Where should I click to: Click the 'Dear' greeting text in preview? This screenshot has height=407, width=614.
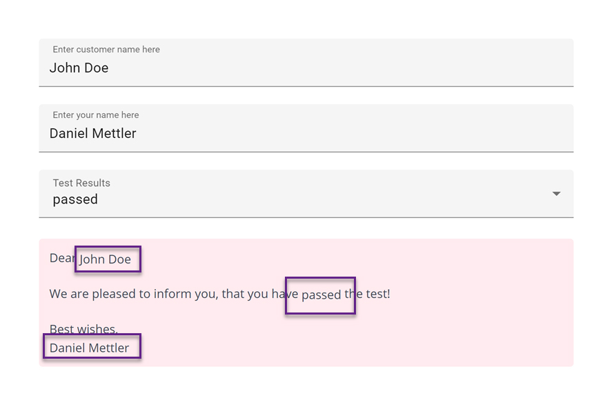(59, 258)
